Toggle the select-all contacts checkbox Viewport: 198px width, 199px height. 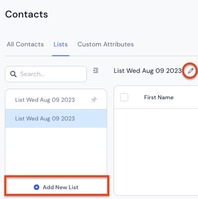point(124,97)
